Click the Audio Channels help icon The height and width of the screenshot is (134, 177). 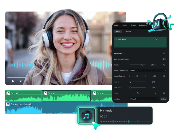pyautogui.click(x=127, y=70)
